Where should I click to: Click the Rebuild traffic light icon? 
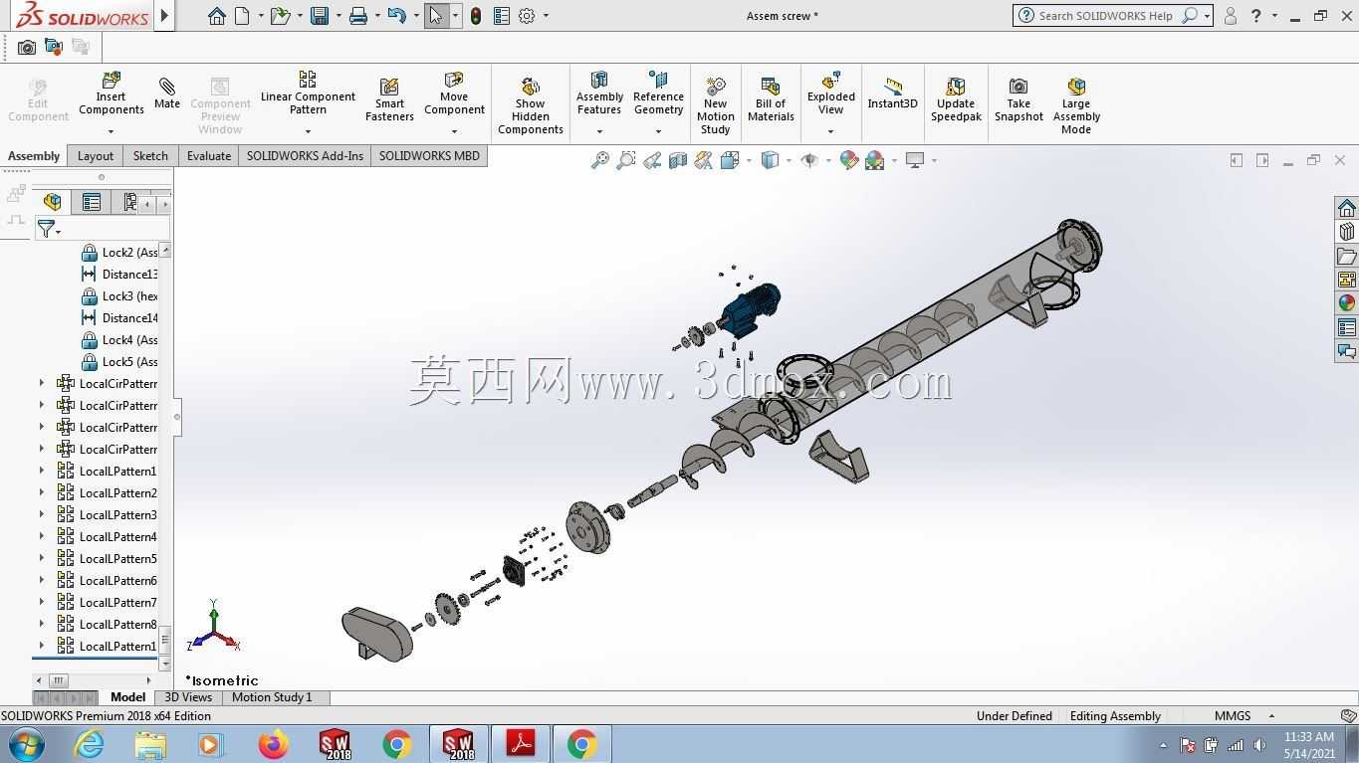point(476,16)
